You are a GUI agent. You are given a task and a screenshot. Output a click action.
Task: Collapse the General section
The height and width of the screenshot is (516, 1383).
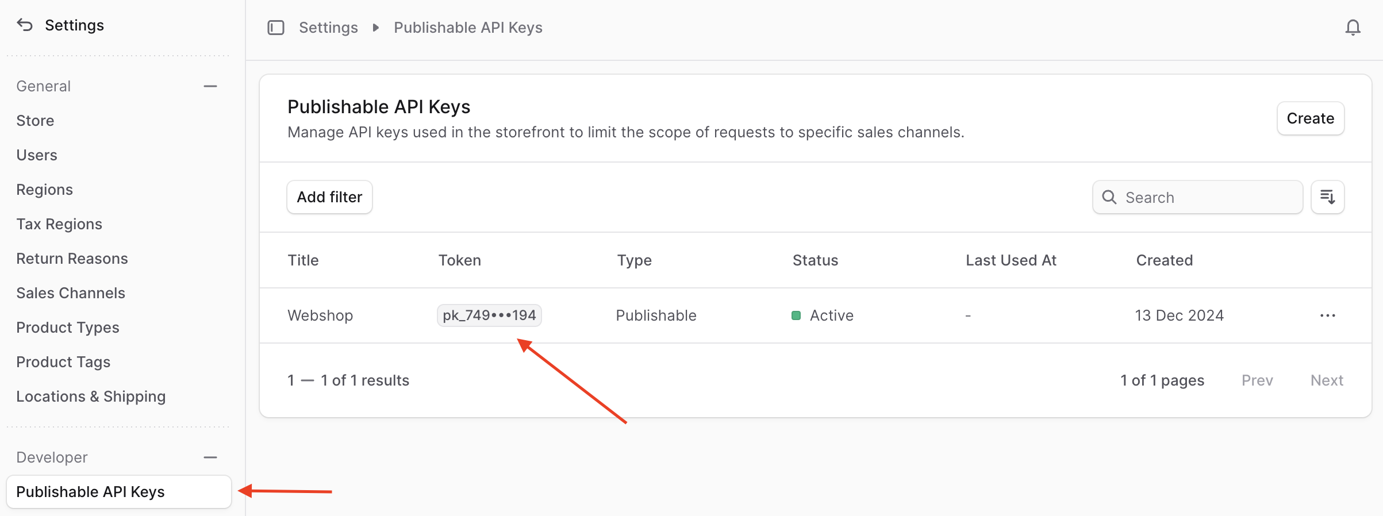click(x=210, y=86)
